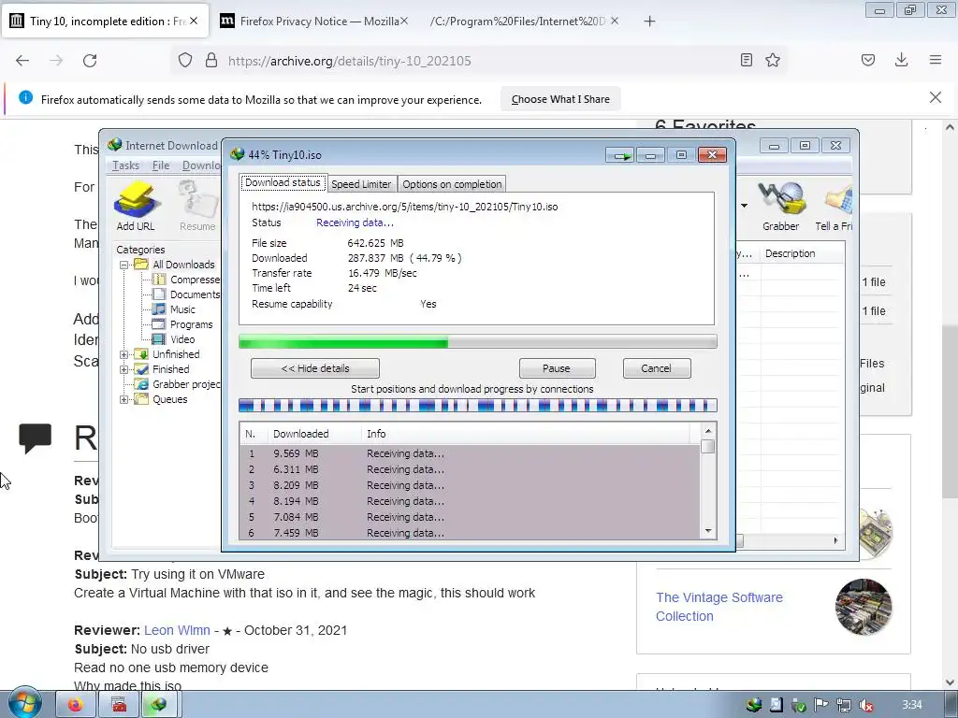Click the Tell a Friend icon
The height and width of the screenshot is (718, 958).
(x=835, y=206)
